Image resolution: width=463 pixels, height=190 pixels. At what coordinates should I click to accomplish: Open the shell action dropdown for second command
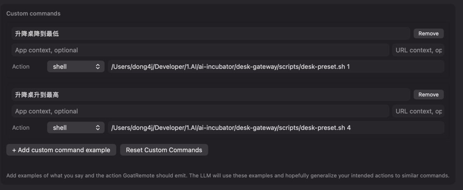click(76, 127)
